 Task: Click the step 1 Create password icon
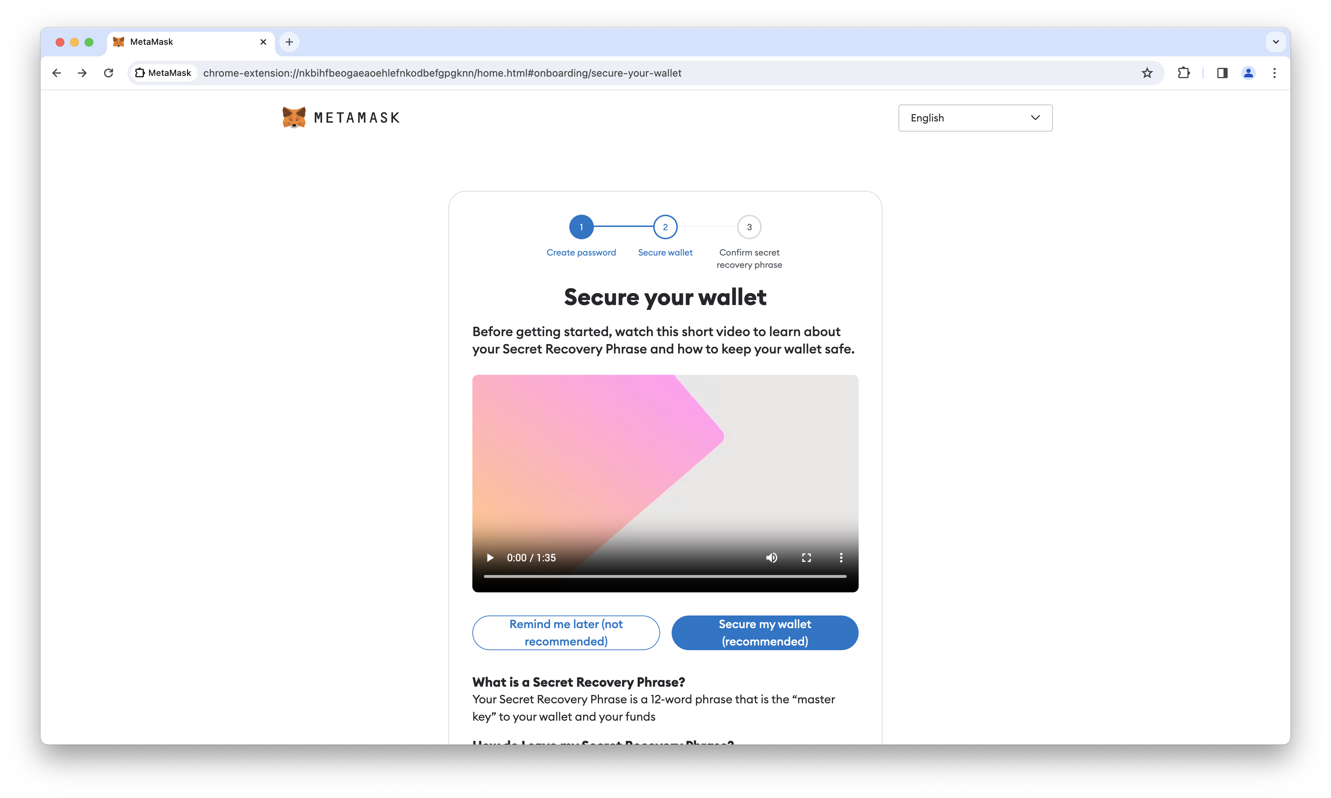point(581,227)
